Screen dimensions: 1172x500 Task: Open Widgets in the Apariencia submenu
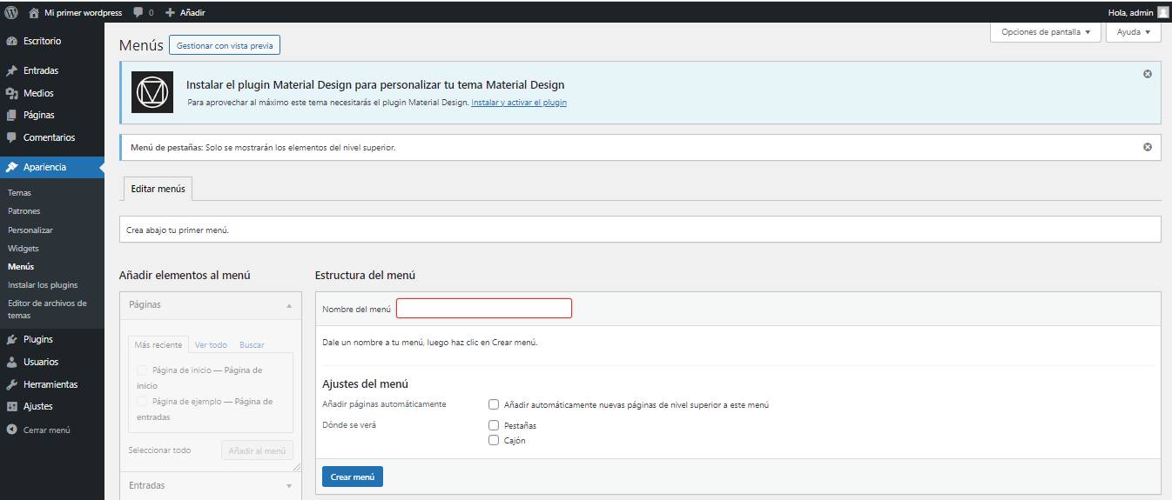coord(24,249)
